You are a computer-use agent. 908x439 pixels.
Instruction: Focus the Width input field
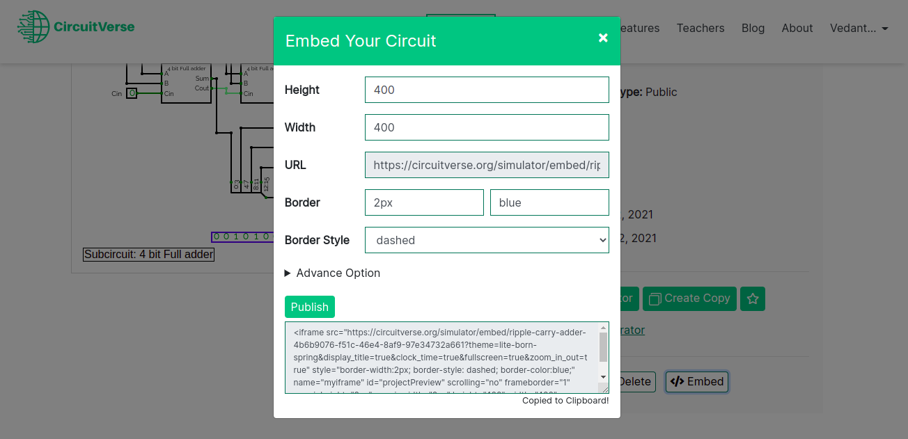[x=487, y=127]
